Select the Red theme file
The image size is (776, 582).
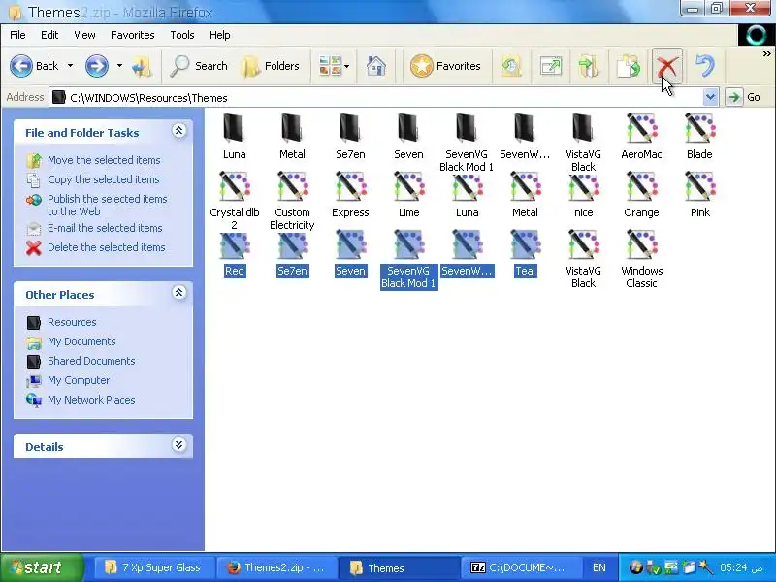[x=234, y=245]
